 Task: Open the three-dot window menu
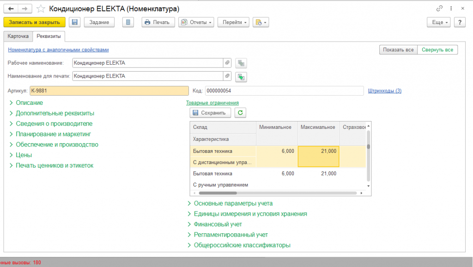[x=451, y=8]
